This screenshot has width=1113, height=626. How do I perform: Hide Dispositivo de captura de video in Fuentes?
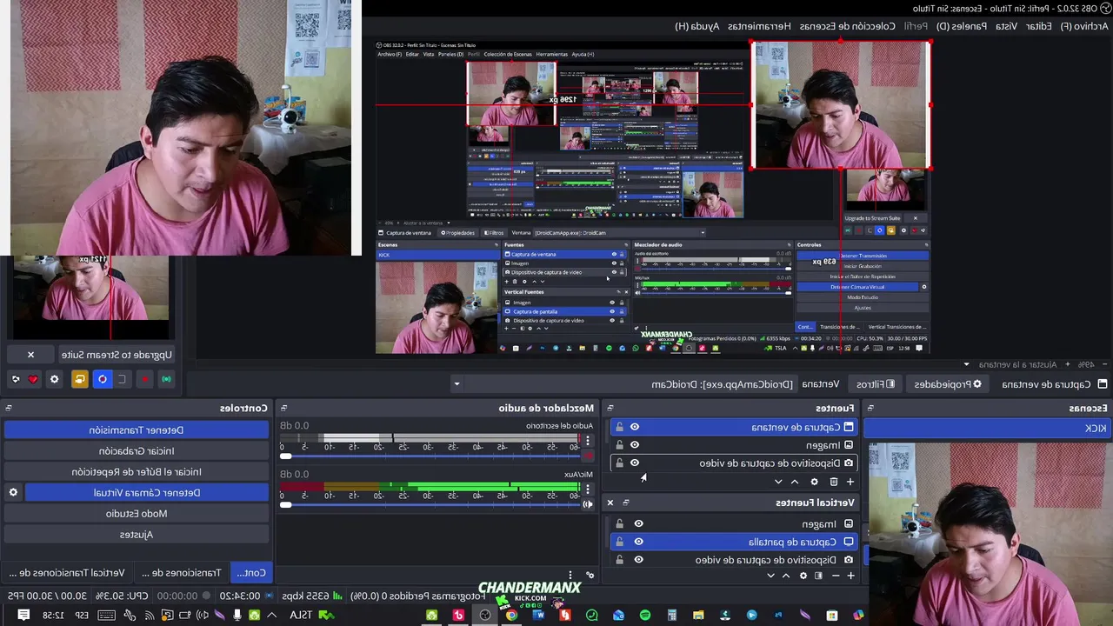click(635, 463)
